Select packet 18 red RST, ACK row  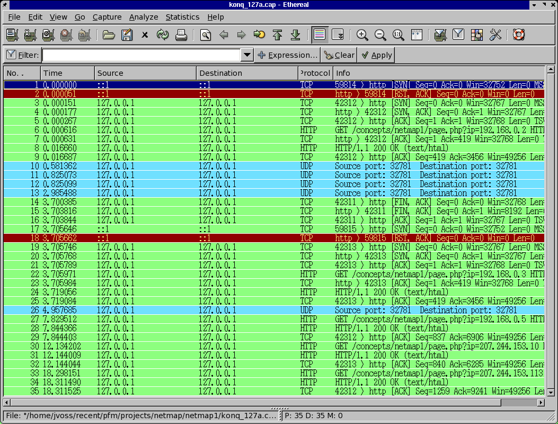pos(274,238)
